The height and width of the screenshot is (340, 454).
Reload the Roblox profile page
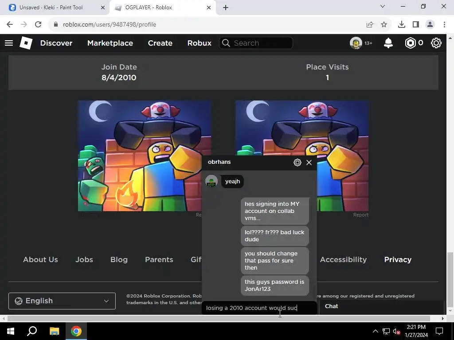38,25
